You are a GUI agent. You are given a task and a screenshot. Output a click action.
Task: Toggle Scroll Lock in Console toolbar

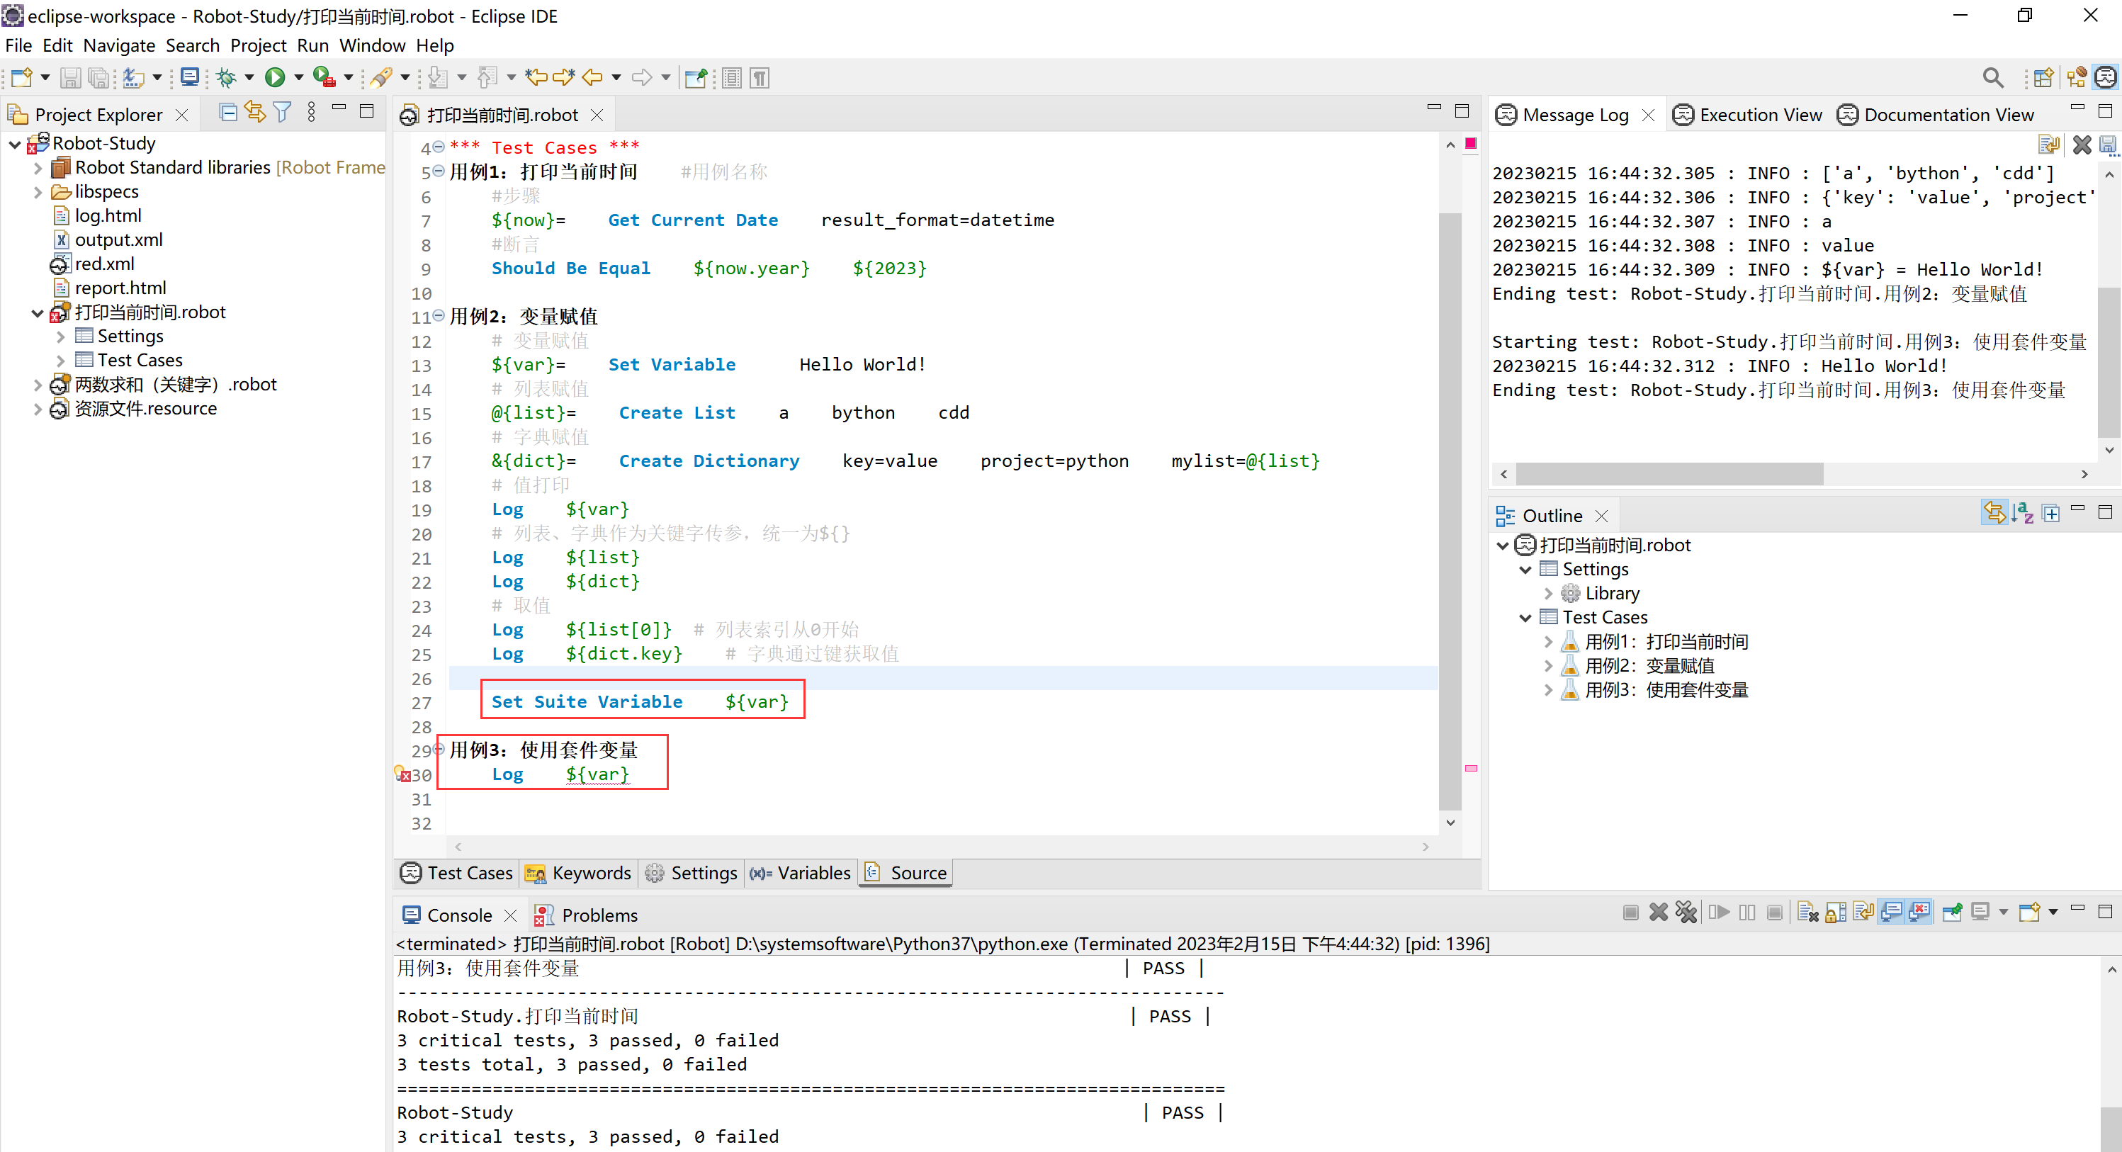pos(1835,913)
